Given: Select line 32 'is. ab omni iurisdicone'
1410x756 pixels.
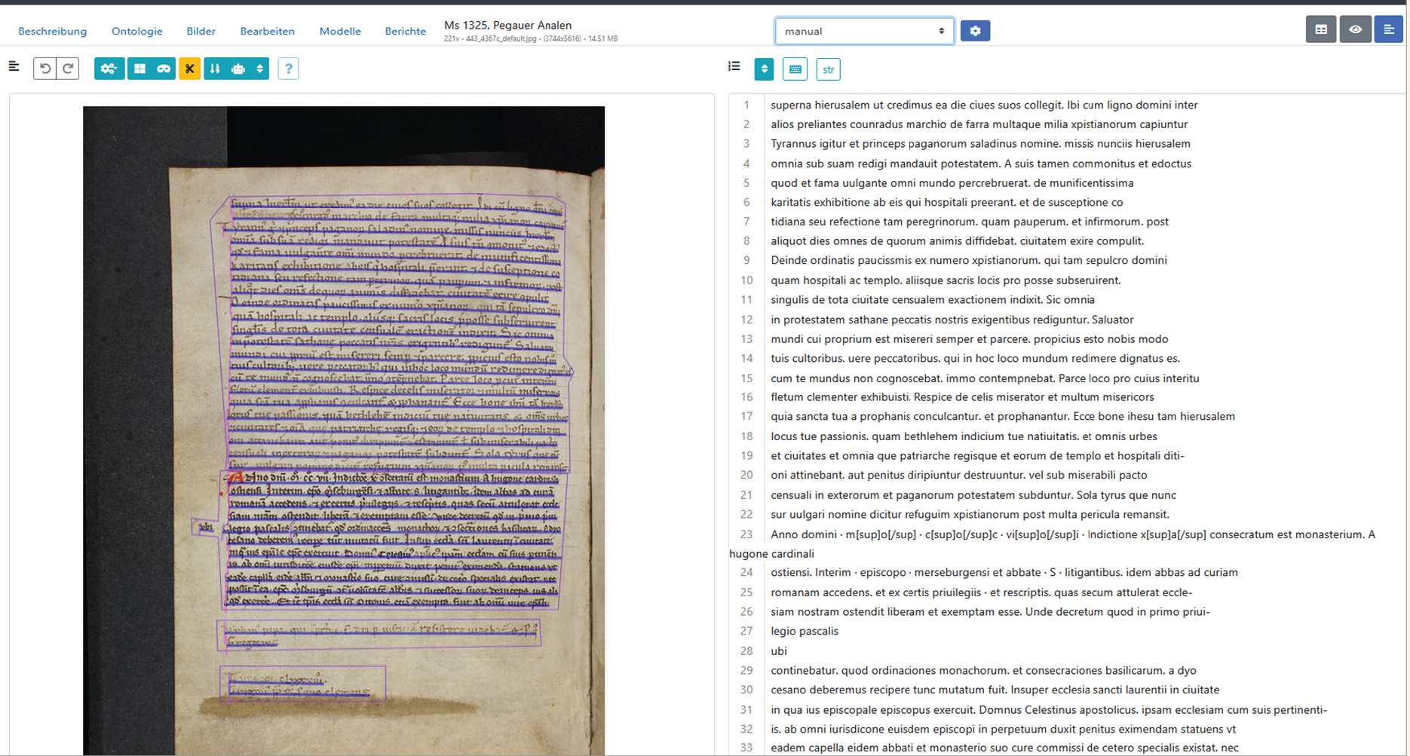Looking at the screenshot, I should [x=1003, y=729].
